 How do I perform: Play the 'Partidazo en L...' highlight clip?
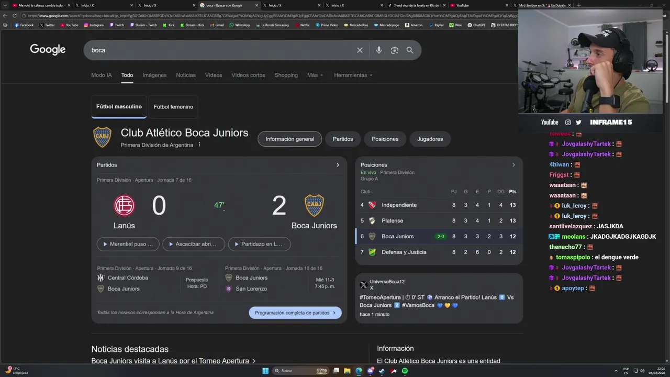[x=259, y=244]
